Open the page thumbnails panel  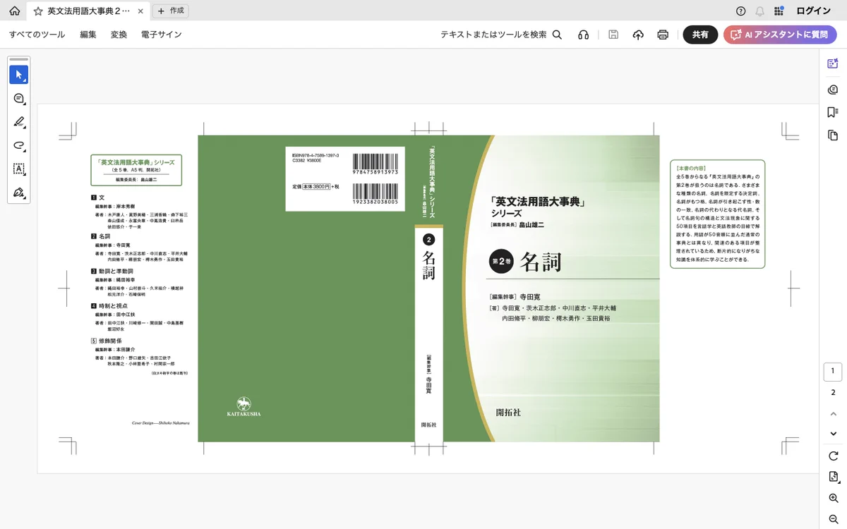click(833, 135)
